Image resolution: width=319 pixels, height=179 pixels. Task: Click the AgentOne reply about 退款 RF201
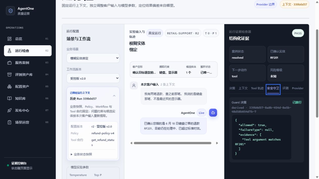click(x=173, y=126)
